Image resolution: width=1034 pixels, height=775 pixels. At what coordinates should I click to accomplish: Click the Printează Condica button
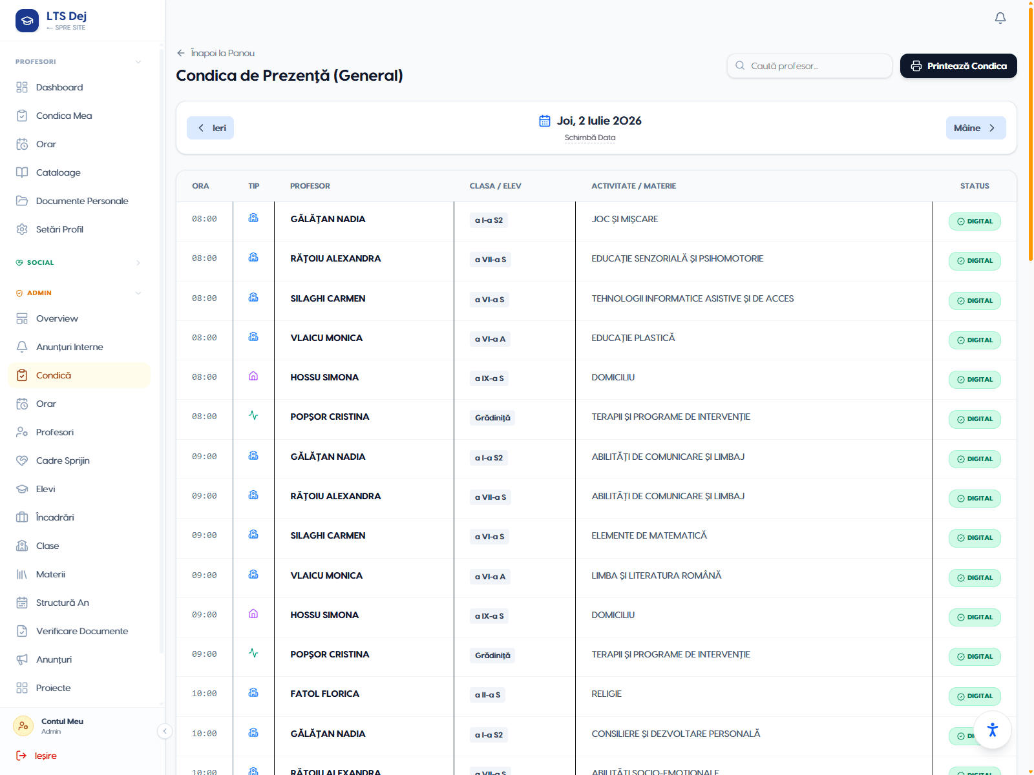coord(958,66)
